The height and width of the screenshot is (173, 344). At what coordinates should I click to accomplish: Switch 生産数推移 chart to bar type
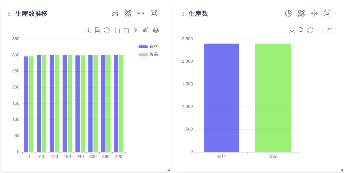click(x=146, y=30)
